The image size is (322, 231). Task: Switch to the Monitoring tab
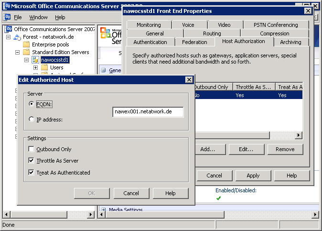[149, 25]
